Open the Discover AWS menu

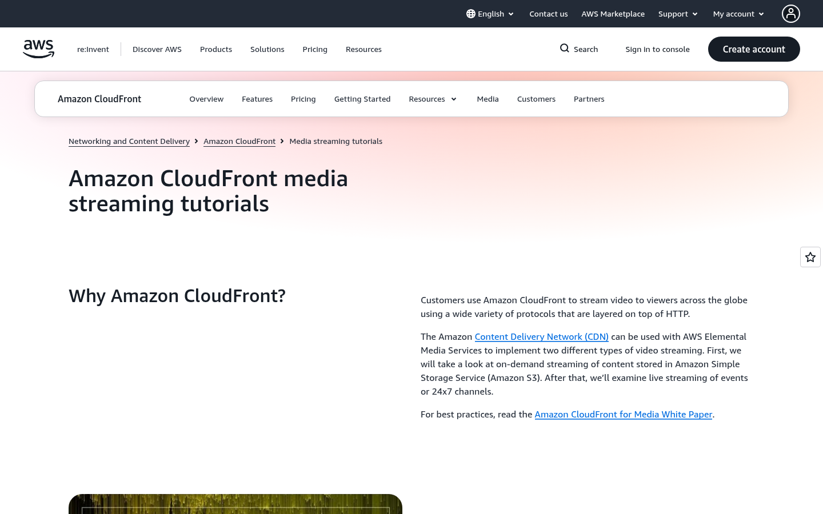[x=157, y=49]
